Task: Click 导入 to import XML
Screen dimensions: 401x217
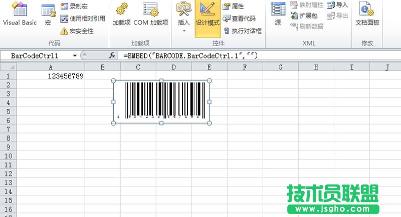Action: [x=337, y=4]
